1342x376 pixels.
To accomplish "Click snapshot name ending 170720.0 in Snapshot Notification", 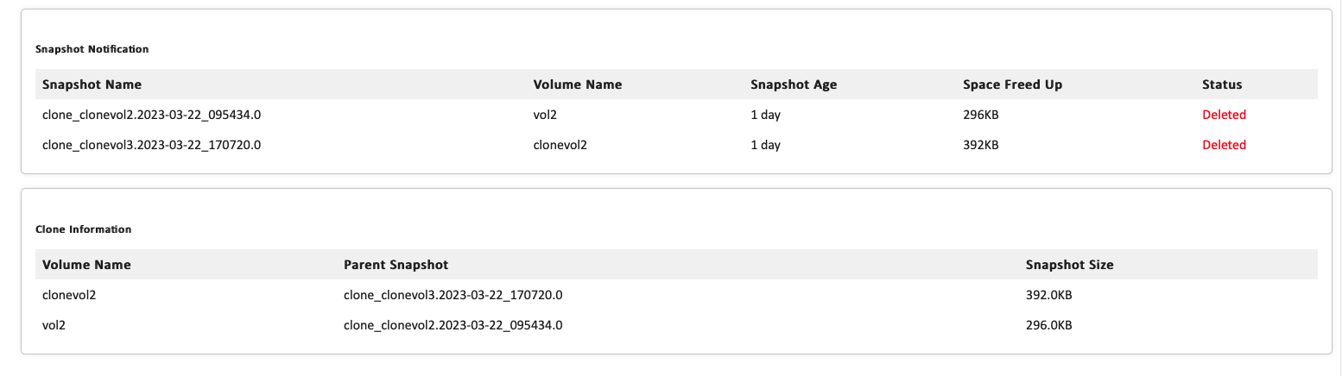I will tap(151, 145).
